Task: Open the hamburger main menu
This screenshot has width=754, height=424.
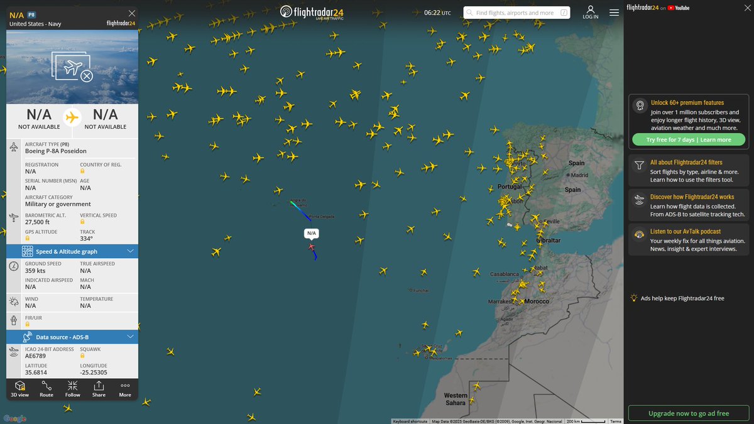Action: tap(614, 13)
